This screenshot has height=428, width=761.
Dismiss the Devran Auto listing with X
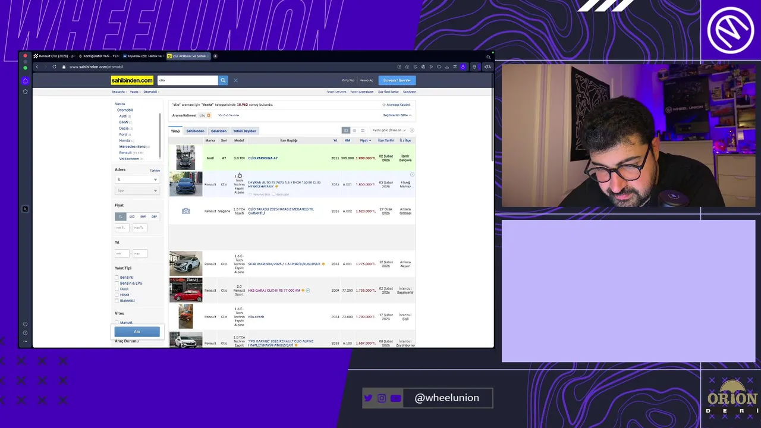click(x=412, y=175)
